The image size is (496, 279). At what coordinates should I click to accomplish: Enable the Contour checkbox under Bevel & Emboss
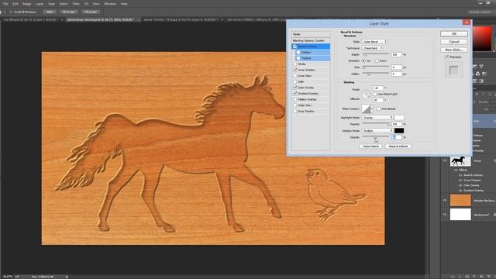pyautogui.click(x=298, y=52)
